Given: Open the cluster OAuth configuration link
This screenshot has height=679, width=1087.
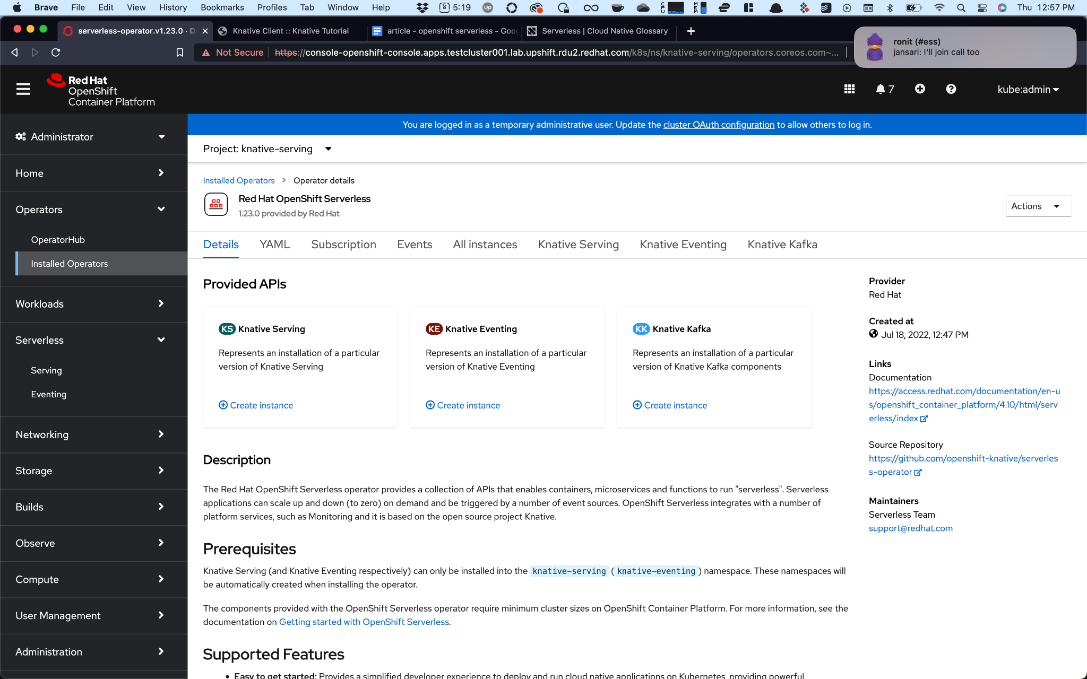Looking at the screenshot, I should point(719,125).
